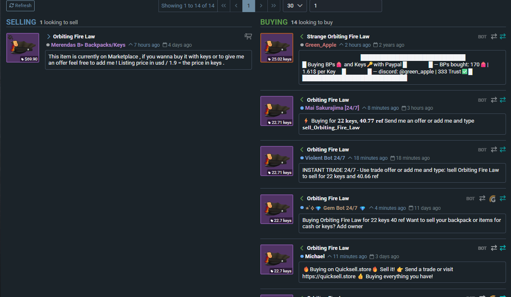Open Violent Bot 24/7 profile
This screenshot has width=511, height=297.
pos(325,158)
